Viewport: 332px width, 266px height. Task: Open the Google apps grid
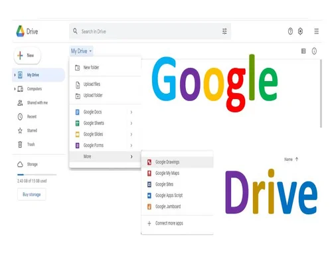tap(317, 31)
